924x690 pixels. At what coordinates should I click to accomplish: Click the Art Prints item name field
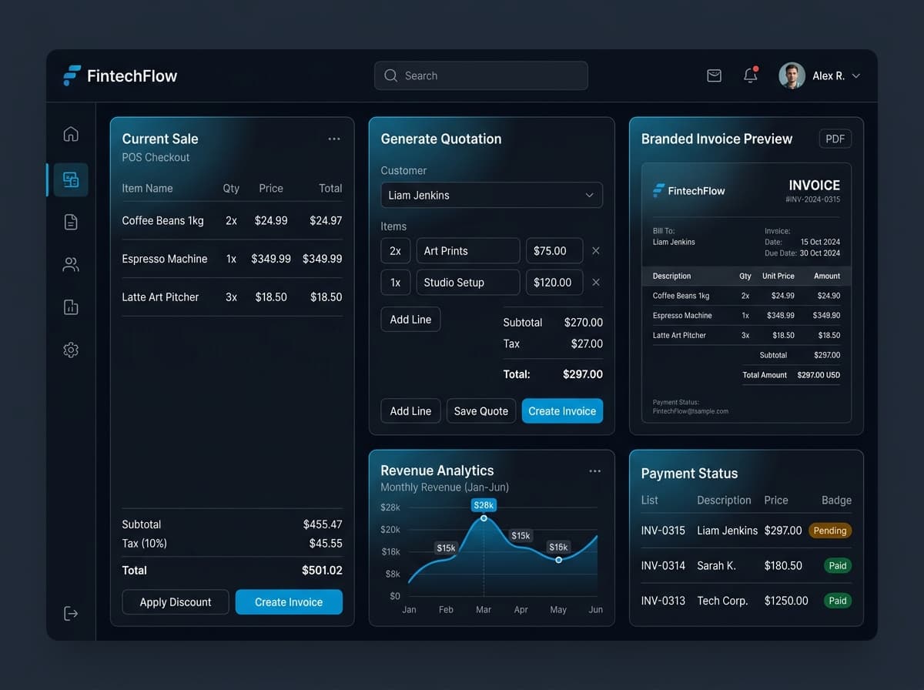pyautogui.click(x=468, y=251)
